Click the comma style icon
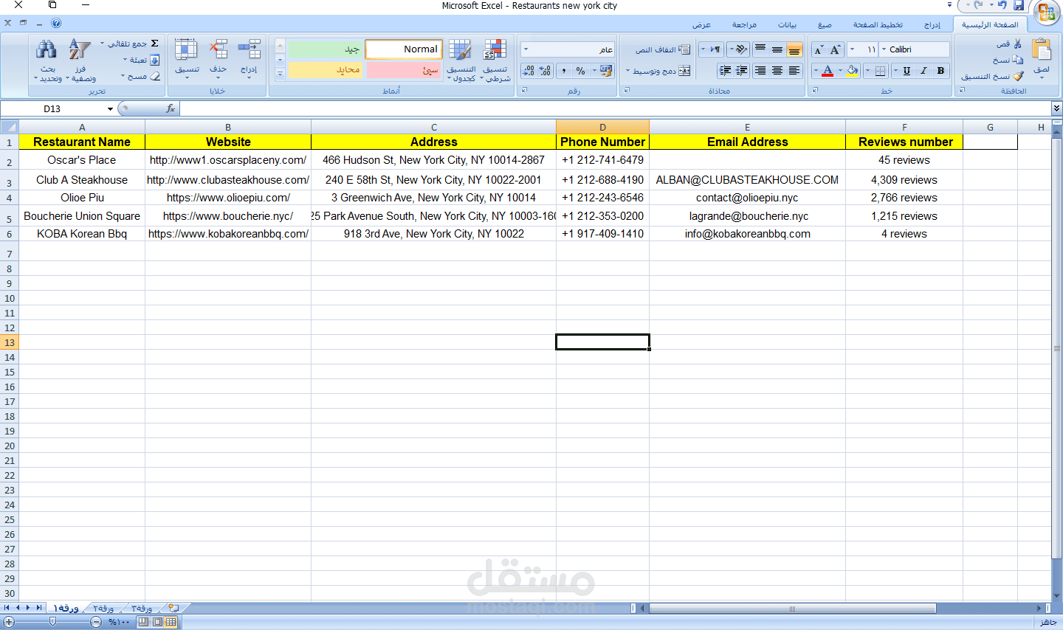The image size is (1063, 630). coord(564,71)
